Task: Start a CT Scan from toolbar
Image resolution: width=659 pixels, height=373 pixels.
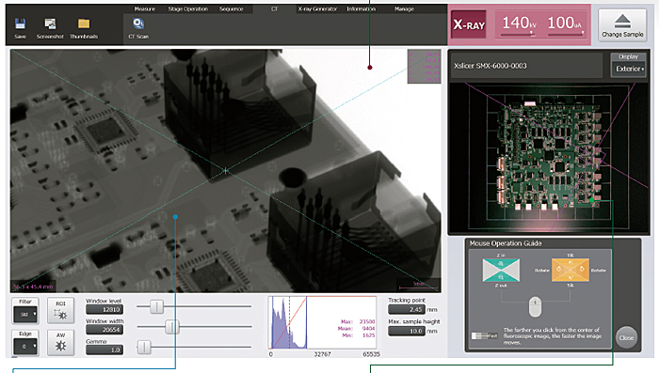Action: pyautogui.click(x=138, y=23)
